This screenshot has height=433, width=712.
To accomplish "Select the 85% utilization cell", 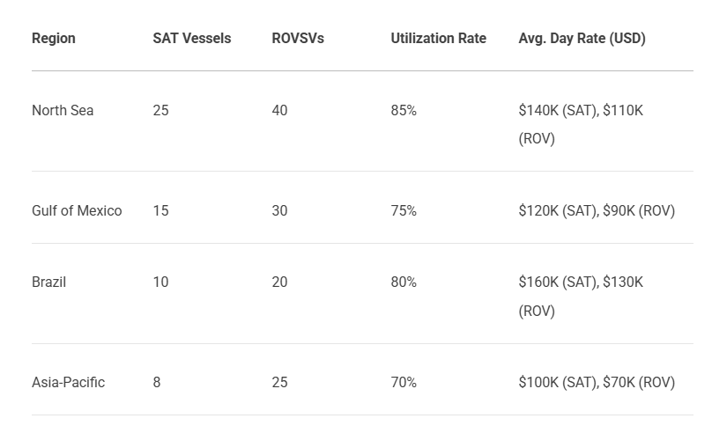I will 404,110.
